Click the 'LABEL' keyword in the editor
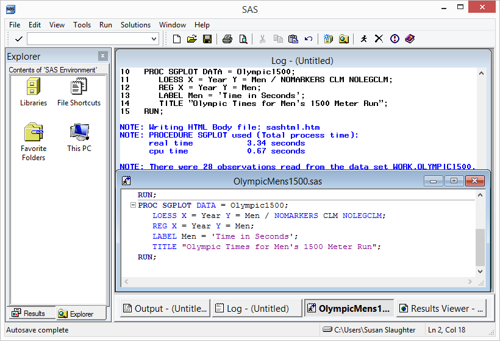This screenshot has height=341, width=500. (165, 236)
